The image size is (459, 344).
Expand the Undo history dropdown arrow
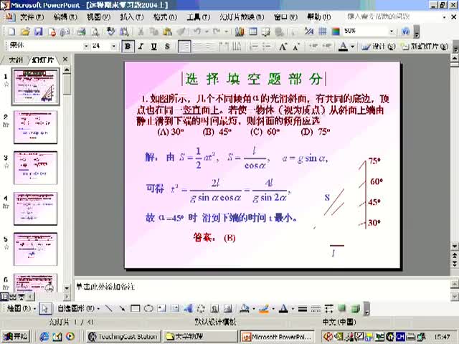coord(207,32)
